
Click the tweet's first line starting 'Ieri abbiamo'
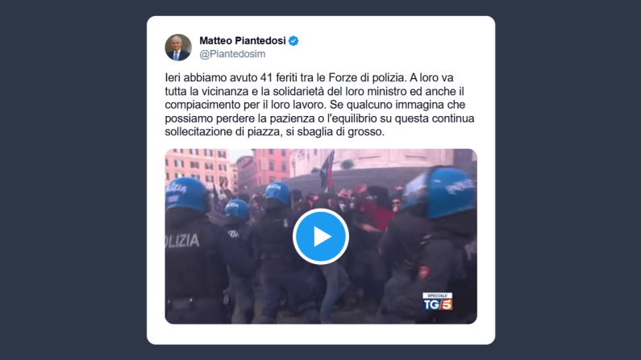click(309, 77)
